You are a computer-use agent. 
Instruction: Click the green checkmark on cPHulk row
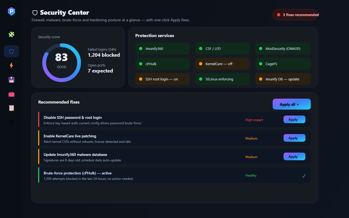[304, 176]
